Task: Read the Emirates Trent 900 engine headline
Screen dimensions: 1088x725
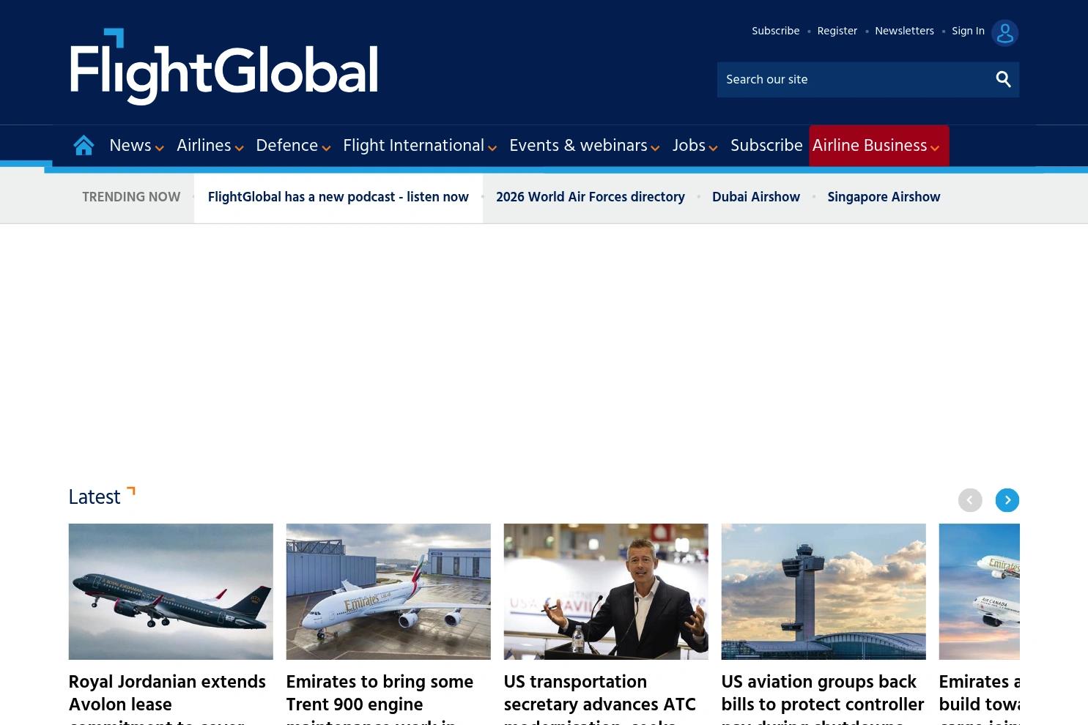Action: tap(380, 699)
